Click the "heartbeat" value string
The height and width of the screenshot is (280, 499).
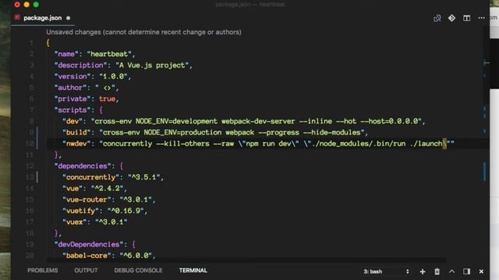pos(109,54)
